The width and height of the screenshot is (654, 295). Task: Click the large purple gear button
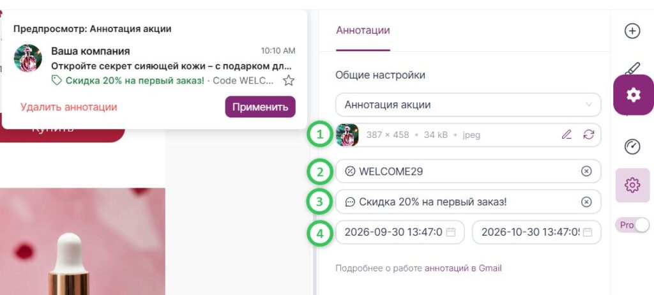pyautogui.click(x=633, y=95)
